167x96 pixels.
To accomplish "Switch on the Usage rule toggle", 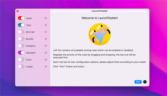I will [x=21, y=66].
